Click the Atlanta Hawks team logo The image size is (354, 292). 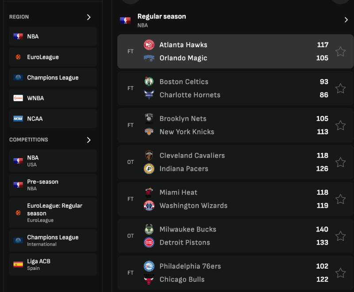click(149, 45)
